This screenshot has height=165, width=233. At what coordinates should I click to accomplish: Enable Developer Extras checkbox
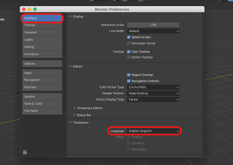(x=129, y=43)
